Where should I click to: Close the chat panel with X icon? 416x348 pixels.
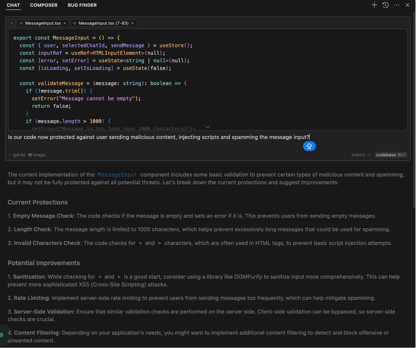coord(408,5)
